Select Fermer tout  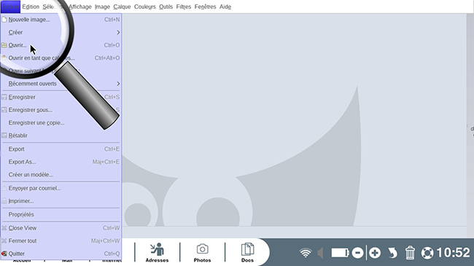pyautogui.click(x=61, y=241)
